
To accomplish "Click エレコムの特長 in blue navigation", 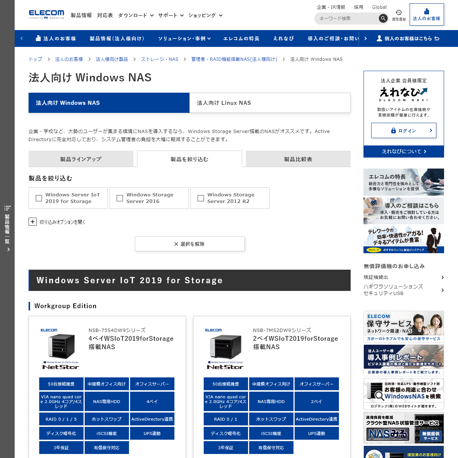I will coord(241,38).
